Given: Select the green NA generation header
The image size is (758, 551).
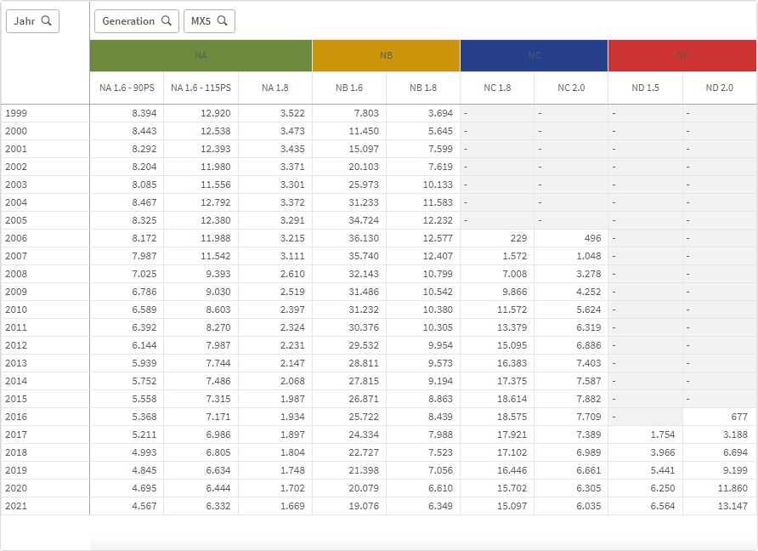Looking at the screenshot, I should point(201,55).
